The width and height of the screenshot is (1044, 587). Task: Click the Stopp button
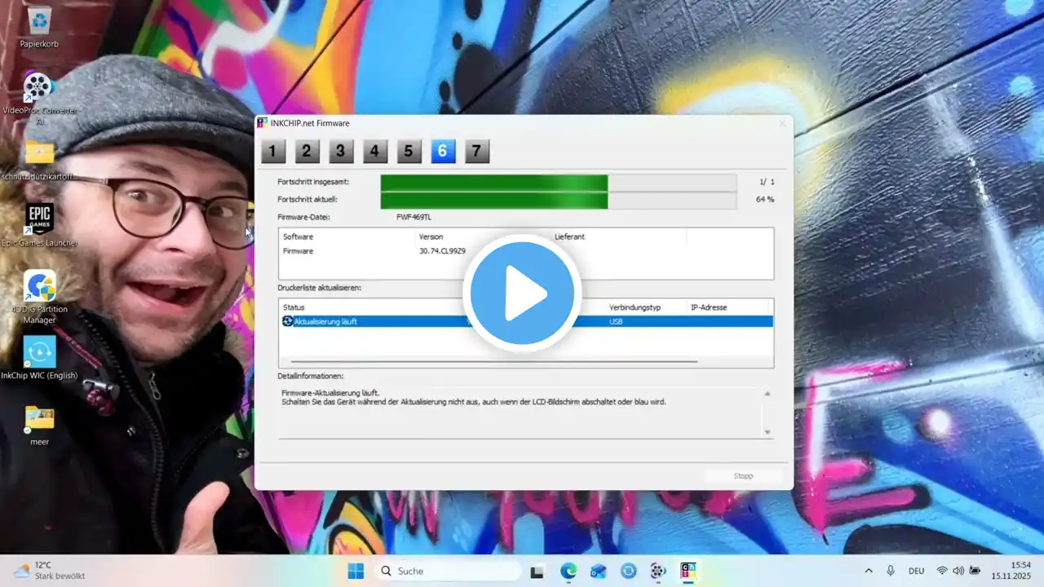pos(743,476)
